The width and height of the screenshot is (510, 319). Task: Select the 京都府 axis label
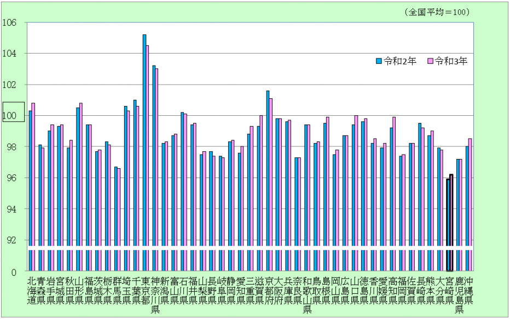pyautogui.click(x=269, y=291)
